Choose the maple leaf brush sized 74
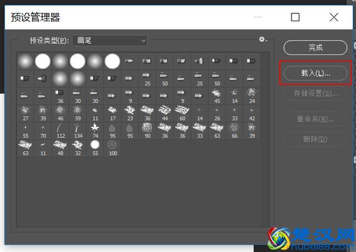 click(95, 131)
